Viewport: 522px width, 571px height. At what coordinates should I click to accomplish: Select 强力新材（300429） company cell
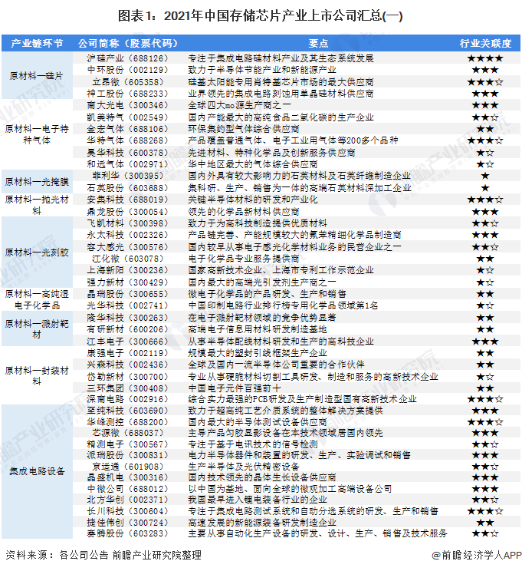(x=128, y=282)
